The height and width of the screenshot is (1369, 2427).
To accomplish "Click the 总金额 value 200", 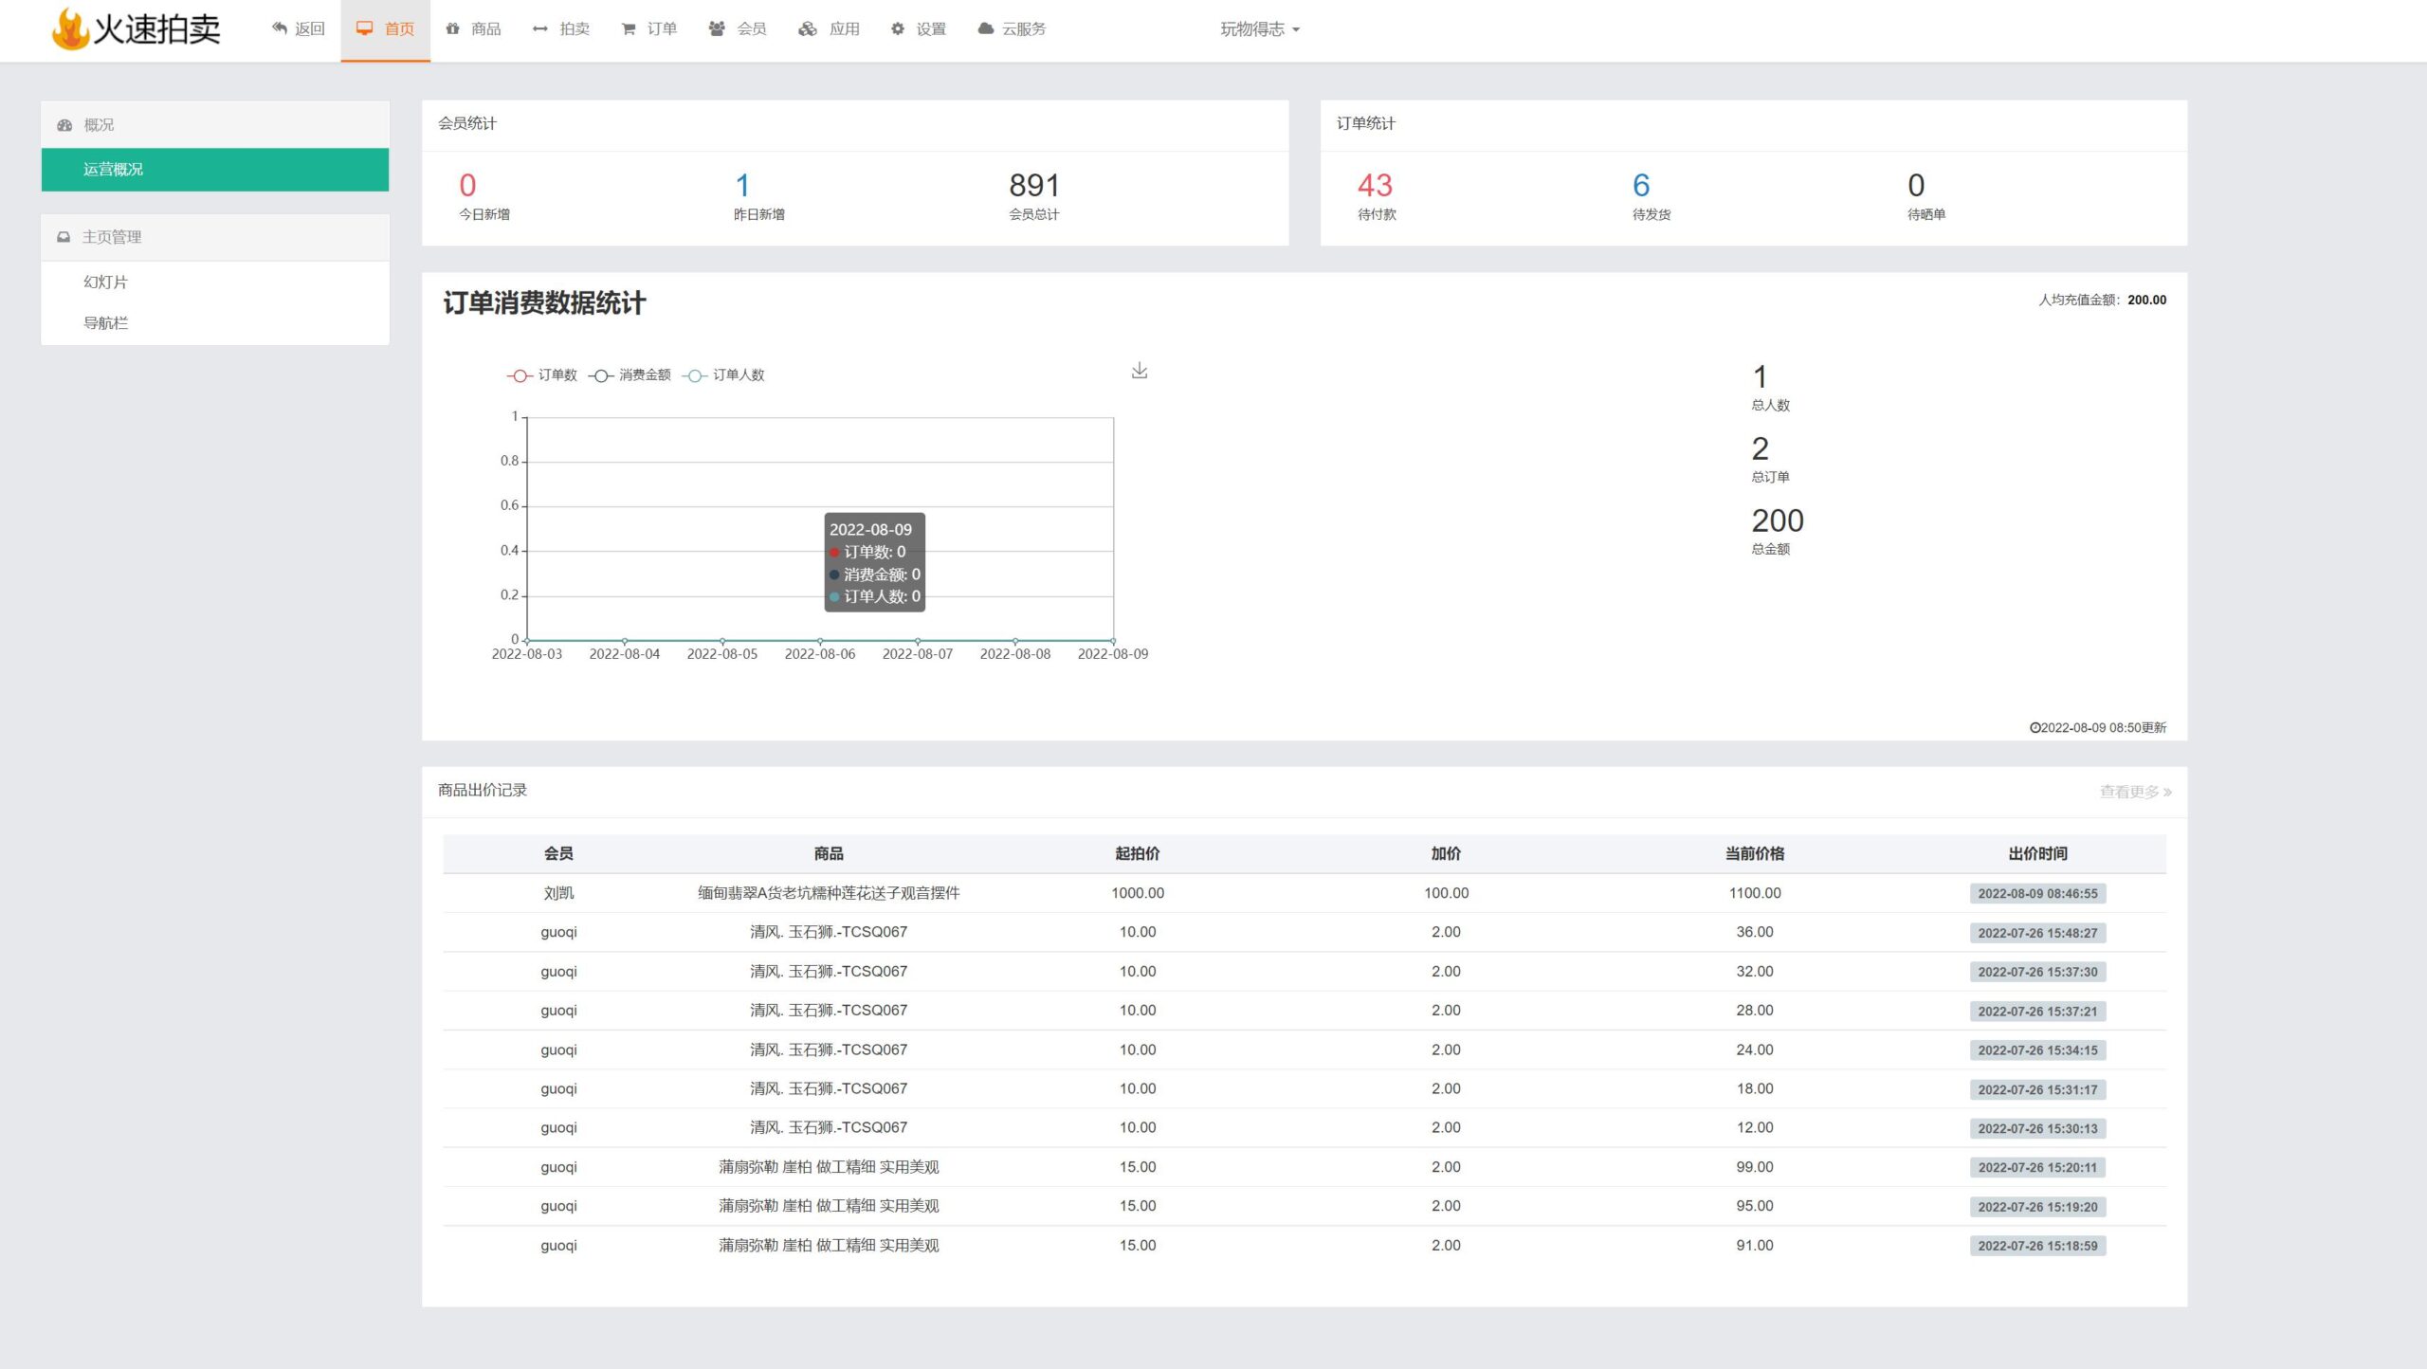I will pyautogui.click(x=1778, y=520).
